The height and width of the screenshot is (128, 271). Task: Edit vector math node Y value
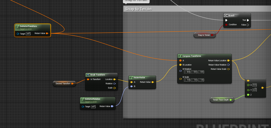254,90
